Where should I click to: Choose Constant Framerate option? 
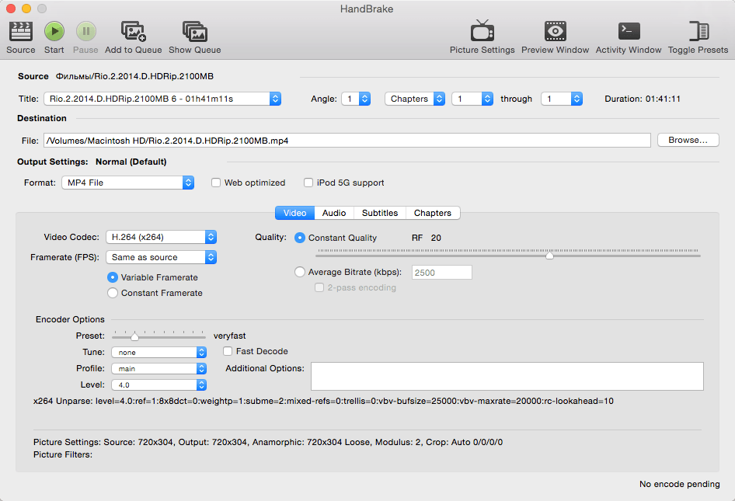pos(113,293)
